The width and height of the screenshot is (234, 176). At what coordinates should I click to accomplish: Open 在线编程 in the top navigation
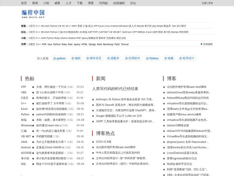[x=119, y=3]
